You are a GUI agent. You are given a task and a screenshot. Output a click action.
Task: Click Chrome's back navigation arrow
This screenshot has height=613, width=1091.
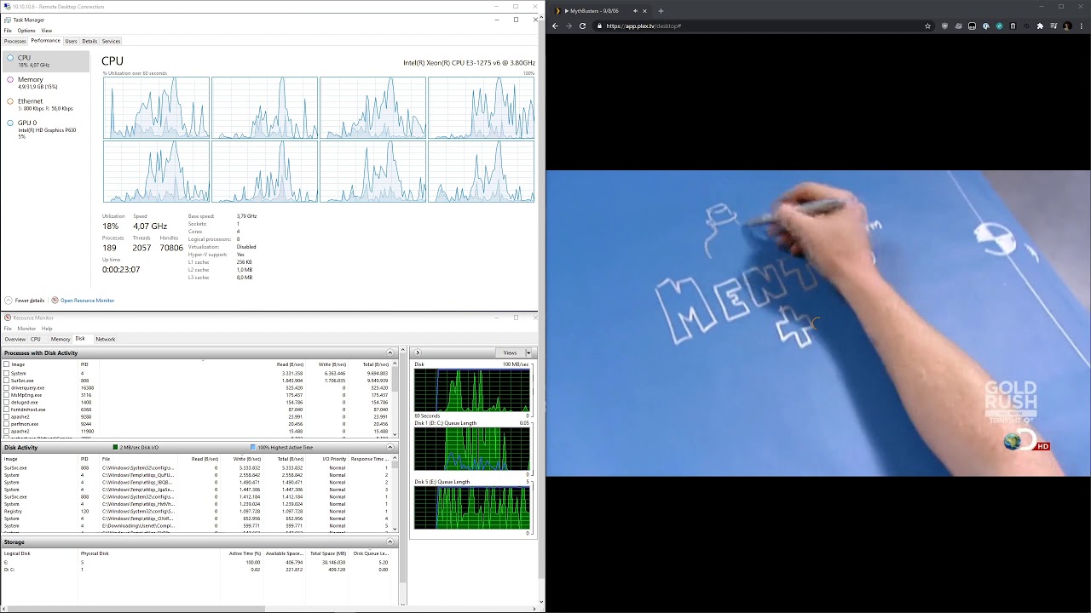[x=555, y=26]
